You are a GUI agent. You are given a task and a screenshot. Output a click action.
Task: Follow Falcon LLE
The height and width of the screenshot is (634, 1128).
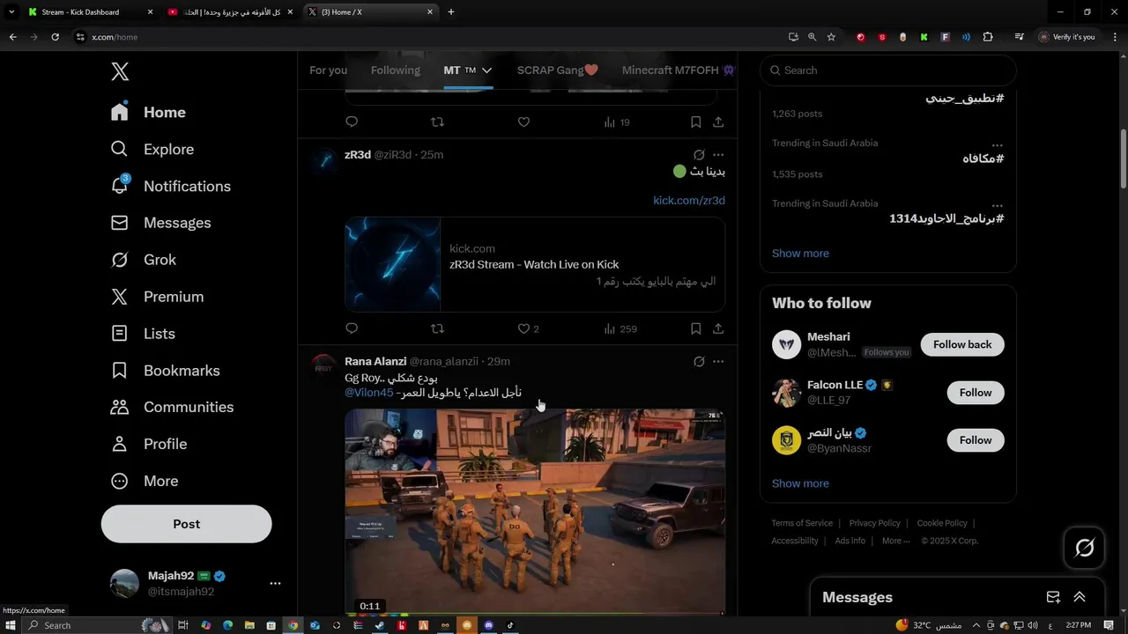click(976, 393)
